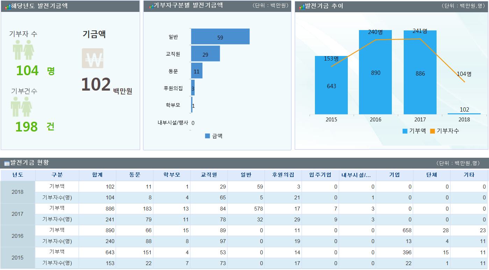Click the truncated 내부시설/... column header
The height and width of the screenshot is (270, 489).
358,175
